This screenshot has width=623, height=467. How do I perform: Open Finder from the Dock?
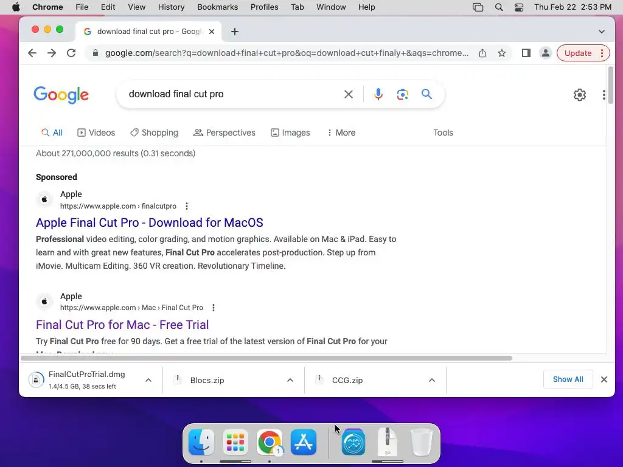click(x=201, y=442)
